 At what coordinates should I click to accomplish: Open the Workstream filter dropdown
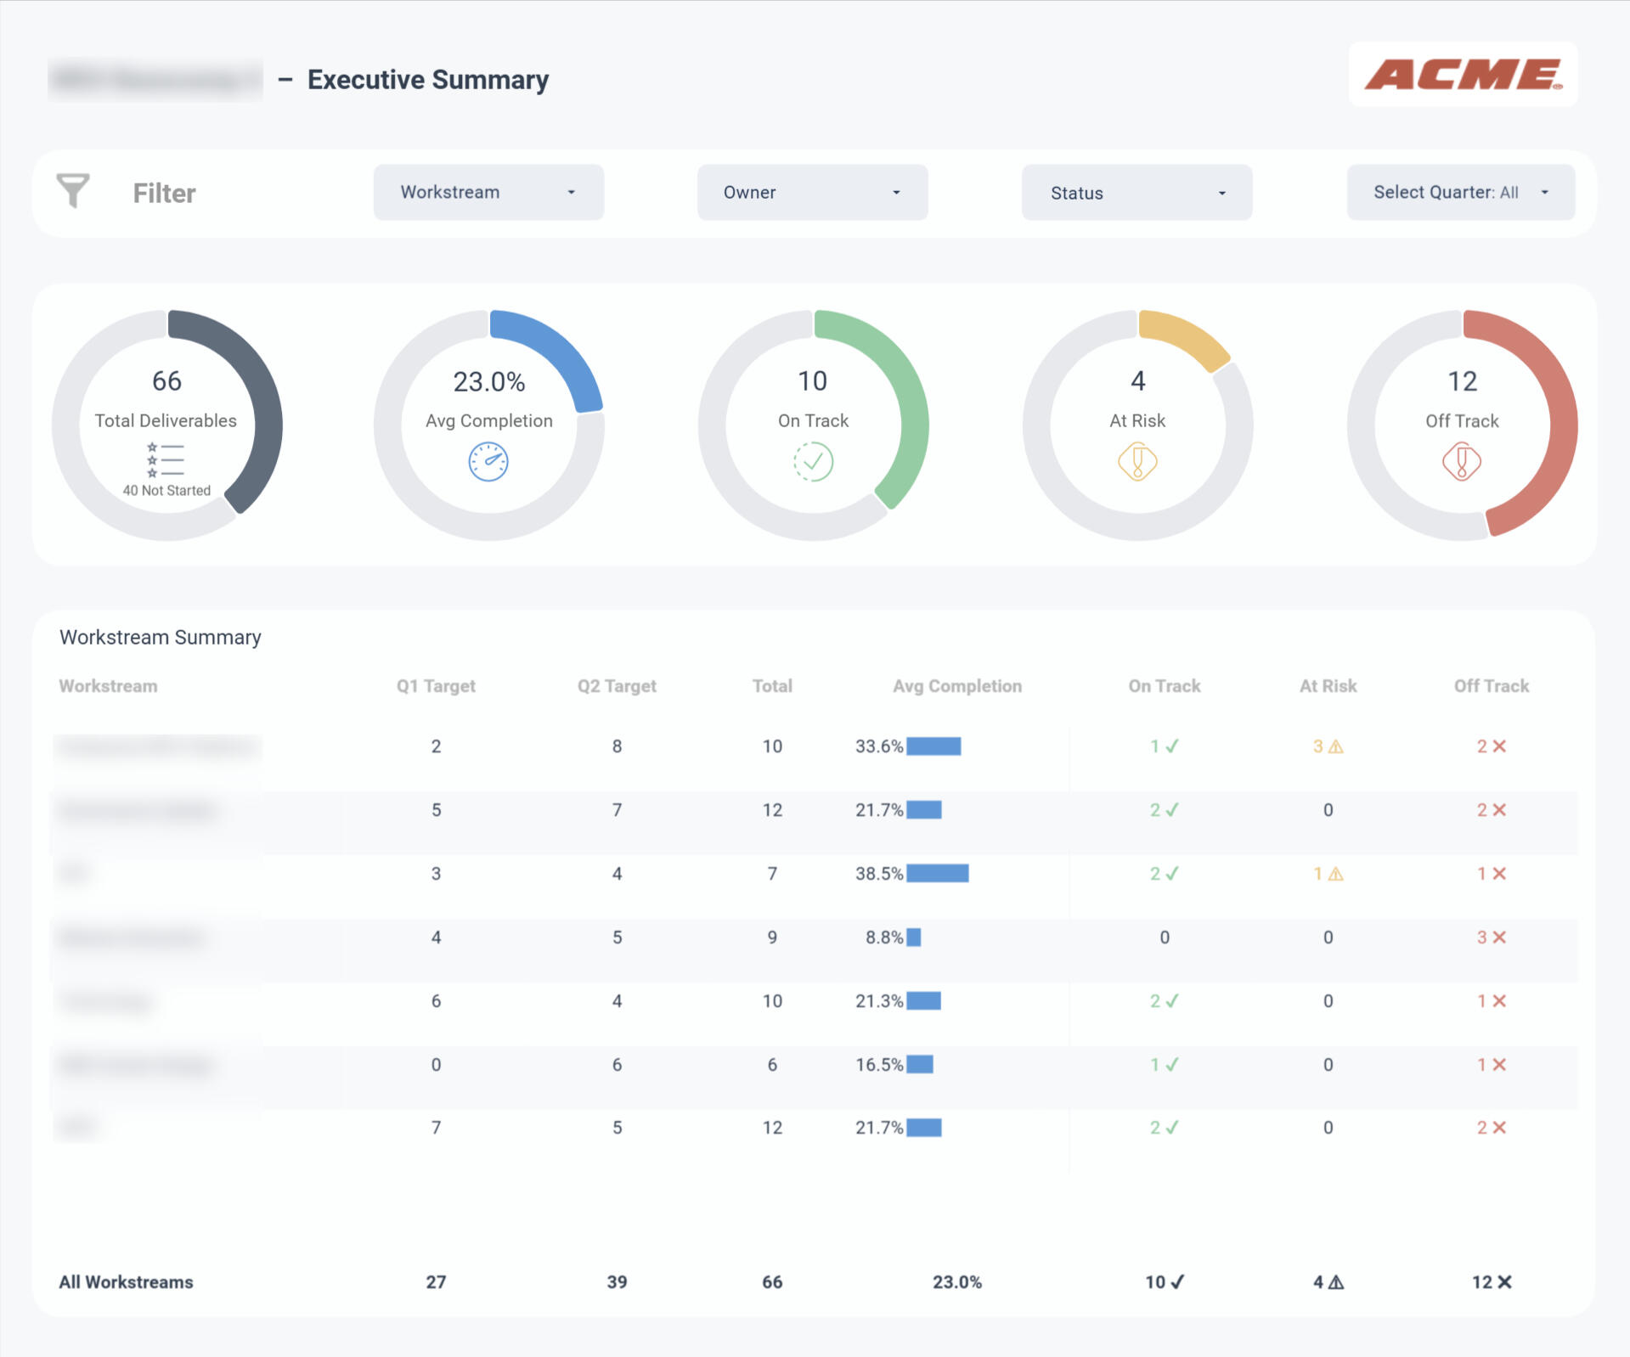pos(488,192)
